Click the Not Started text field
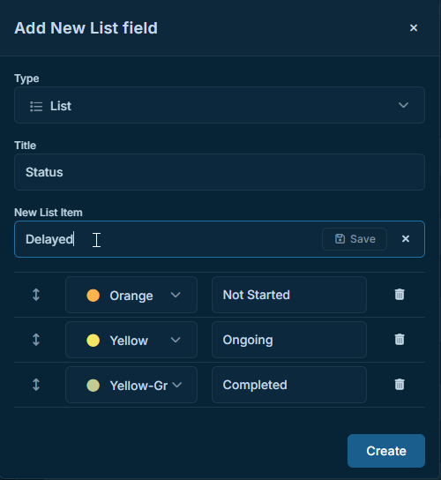 coord(289,295)
